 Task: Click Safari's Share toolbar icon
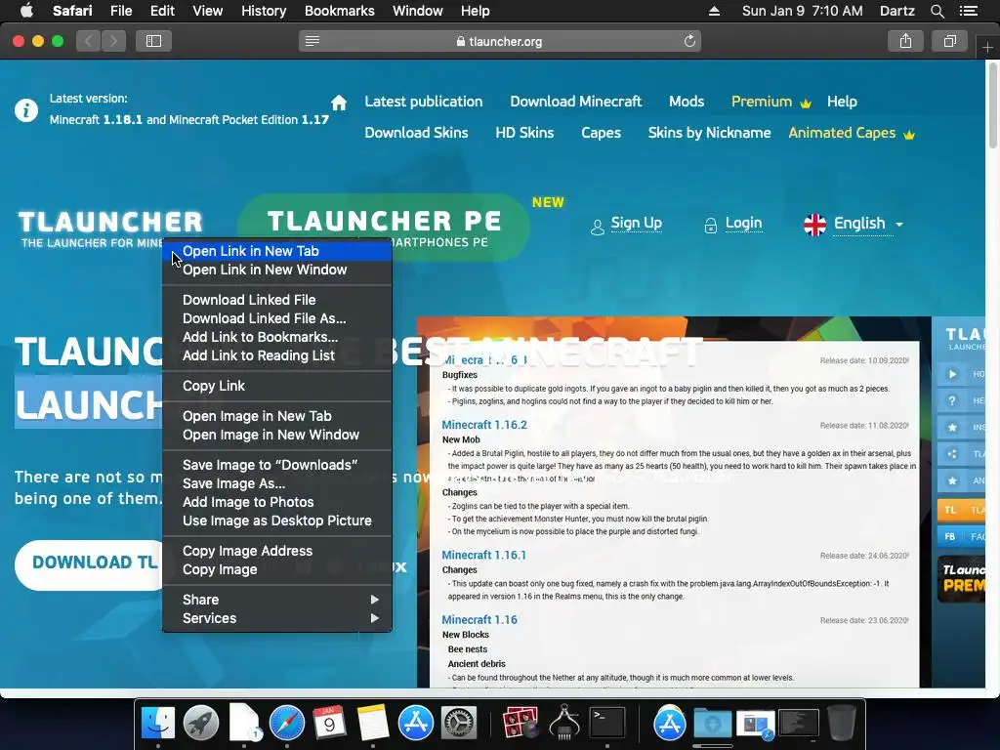click(905, 41)
